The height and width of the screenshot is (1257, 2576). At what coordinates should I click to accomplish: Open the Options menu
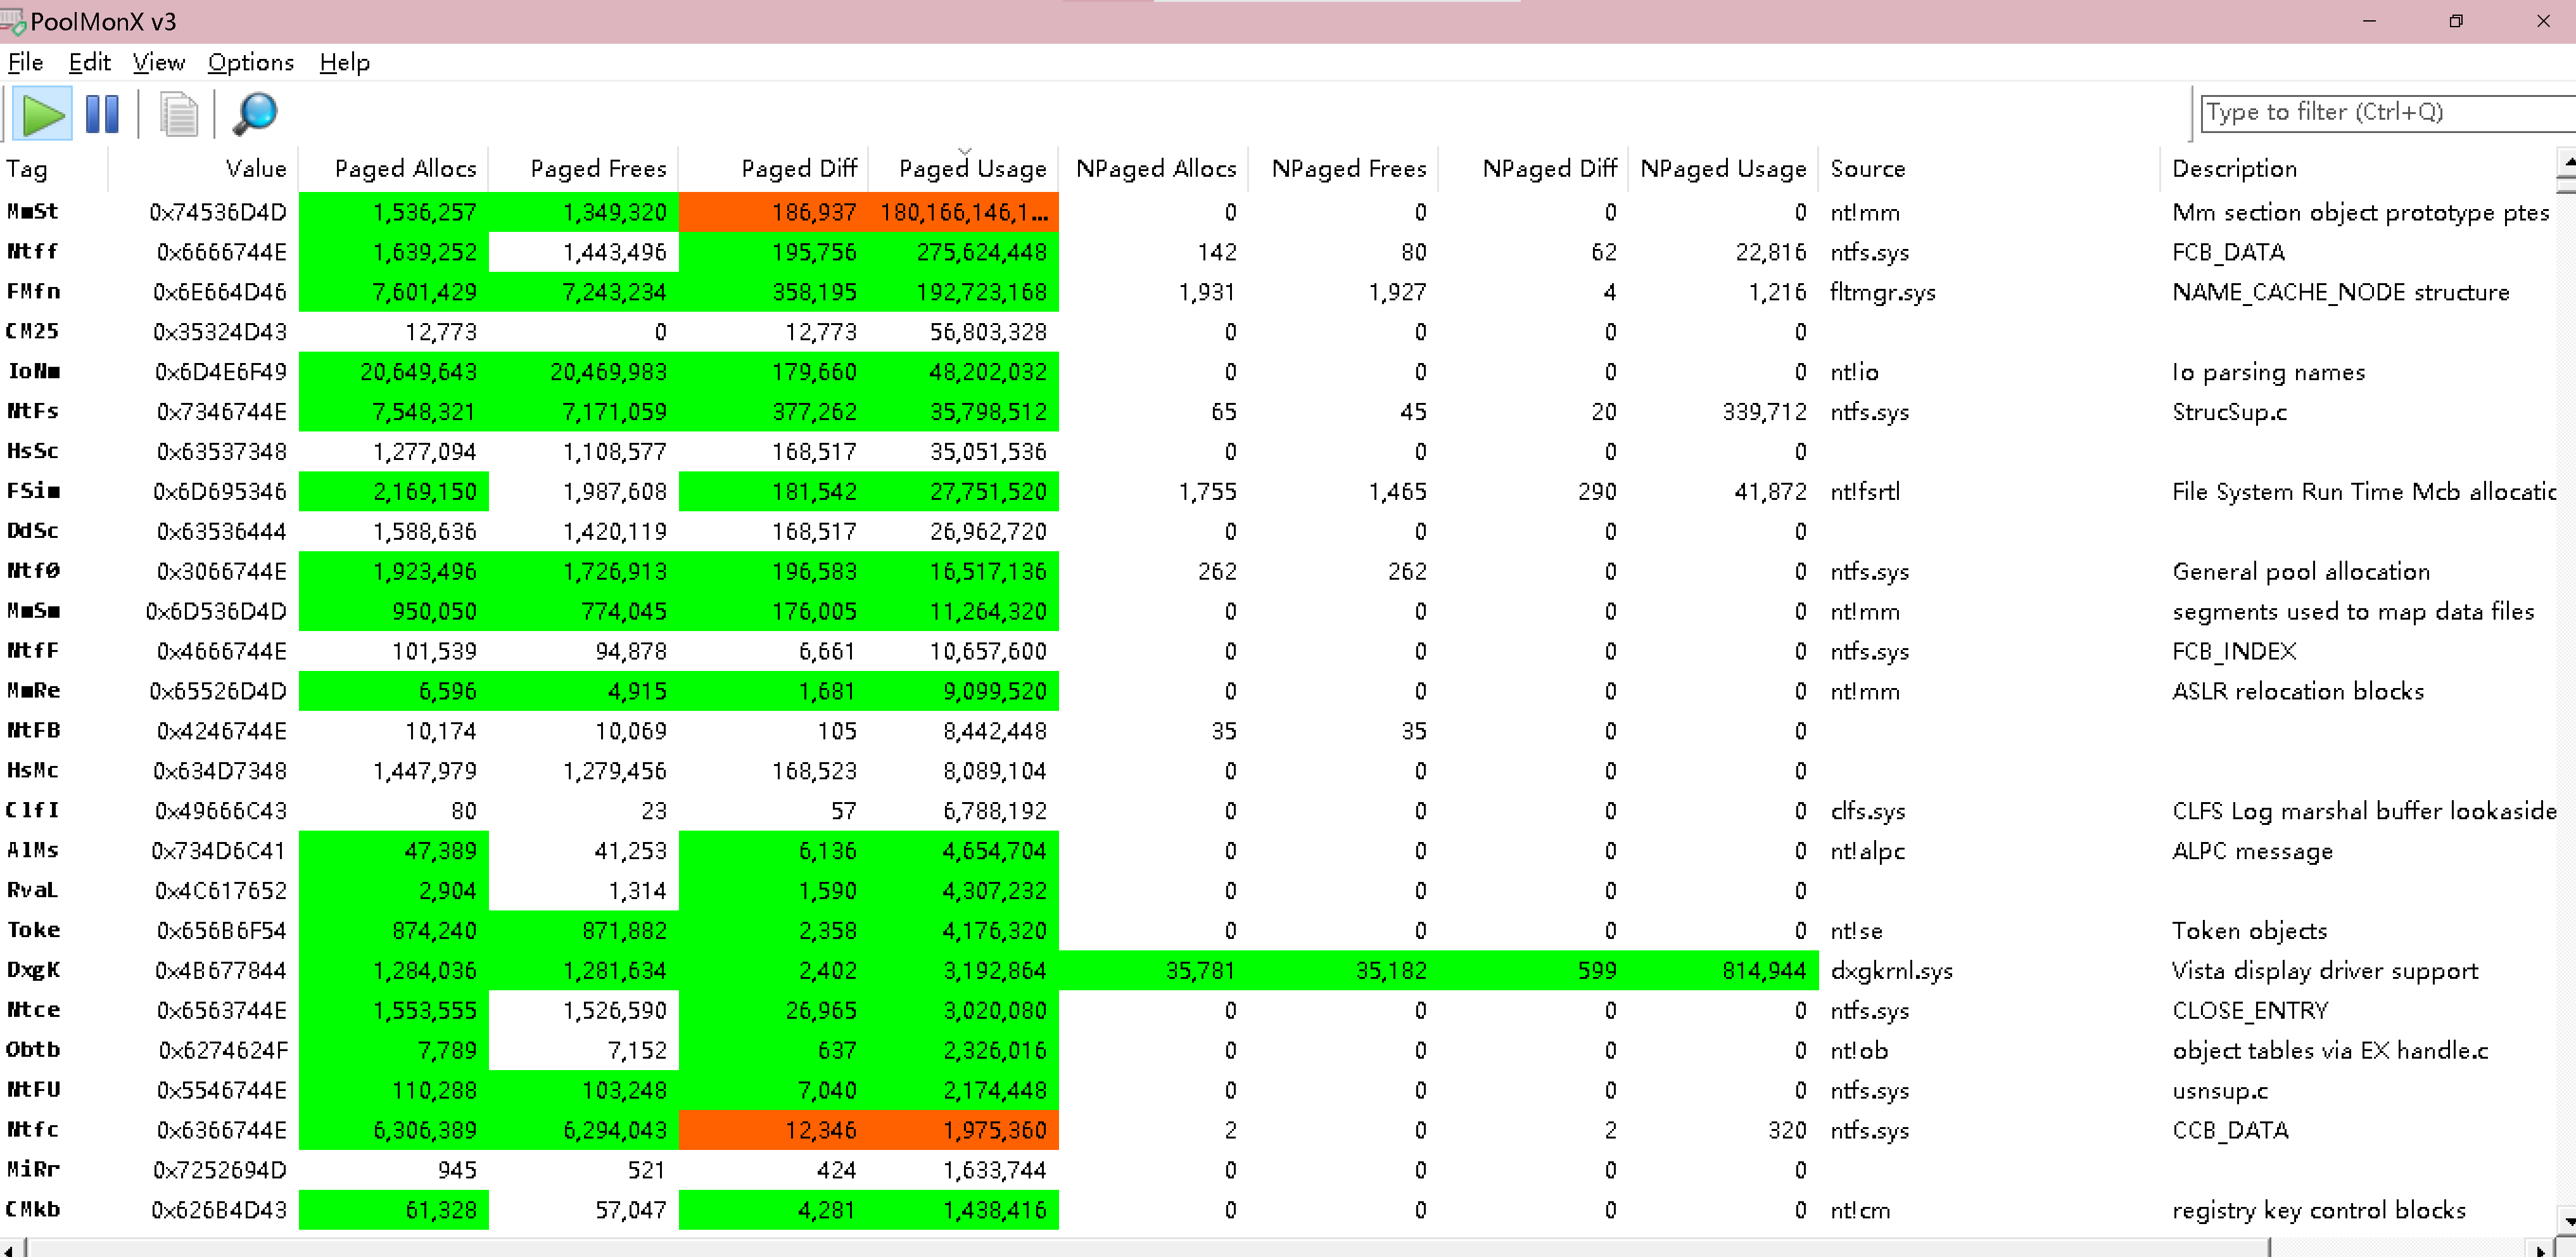coord(250,62)
